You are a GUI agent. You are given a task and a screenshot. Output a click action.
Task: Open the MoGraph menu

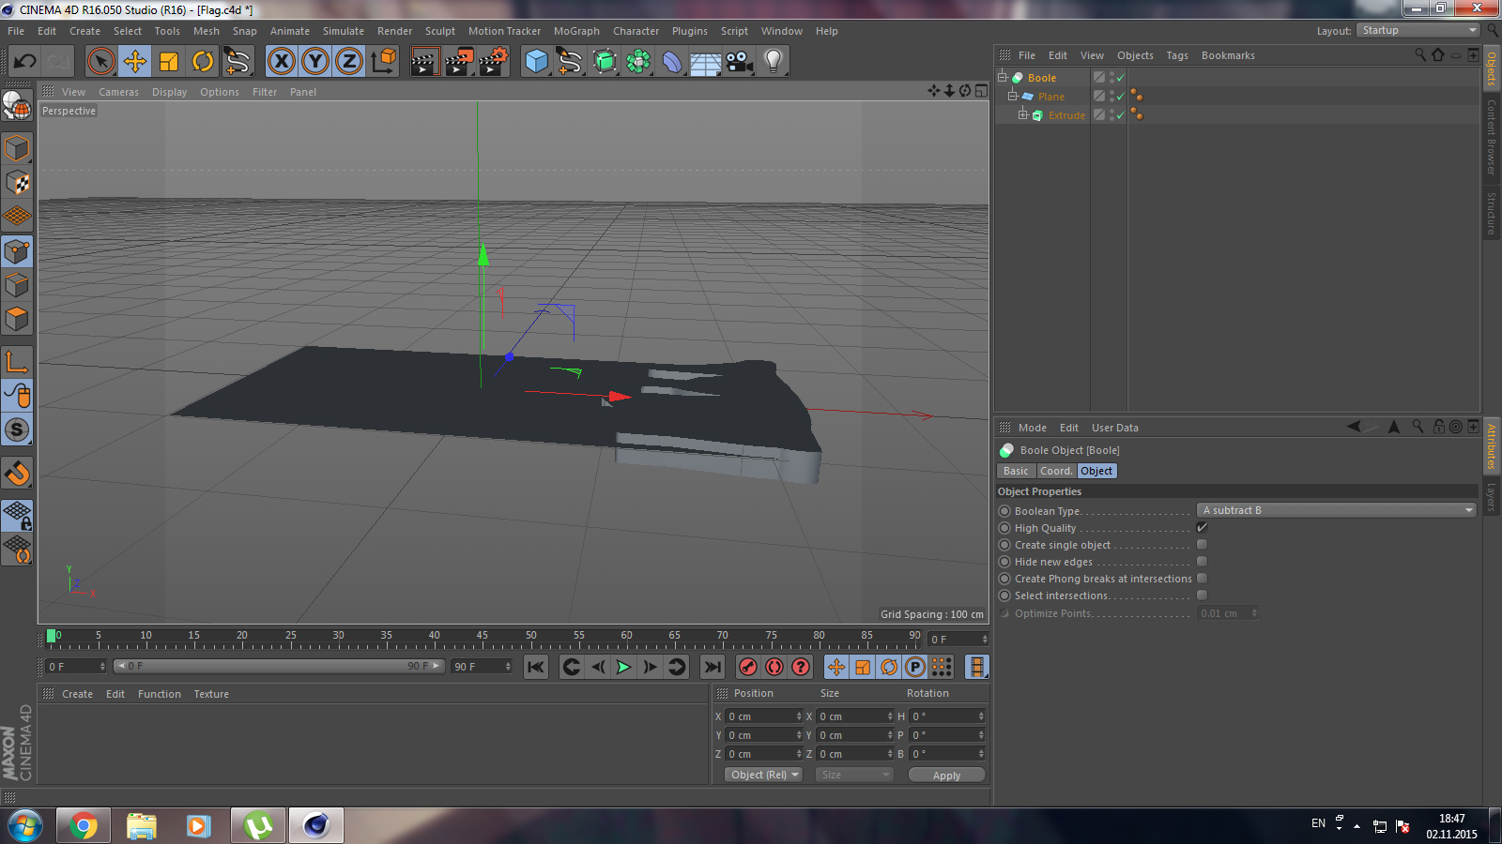[576, 31]
